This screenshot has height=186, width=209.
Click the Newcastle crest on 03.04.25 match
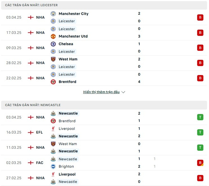[53, 113]
